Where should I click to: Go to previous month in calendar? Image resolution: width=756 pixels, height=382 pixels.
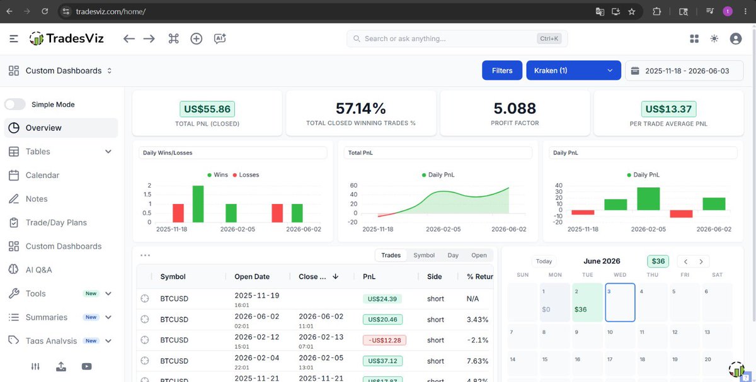685,261
